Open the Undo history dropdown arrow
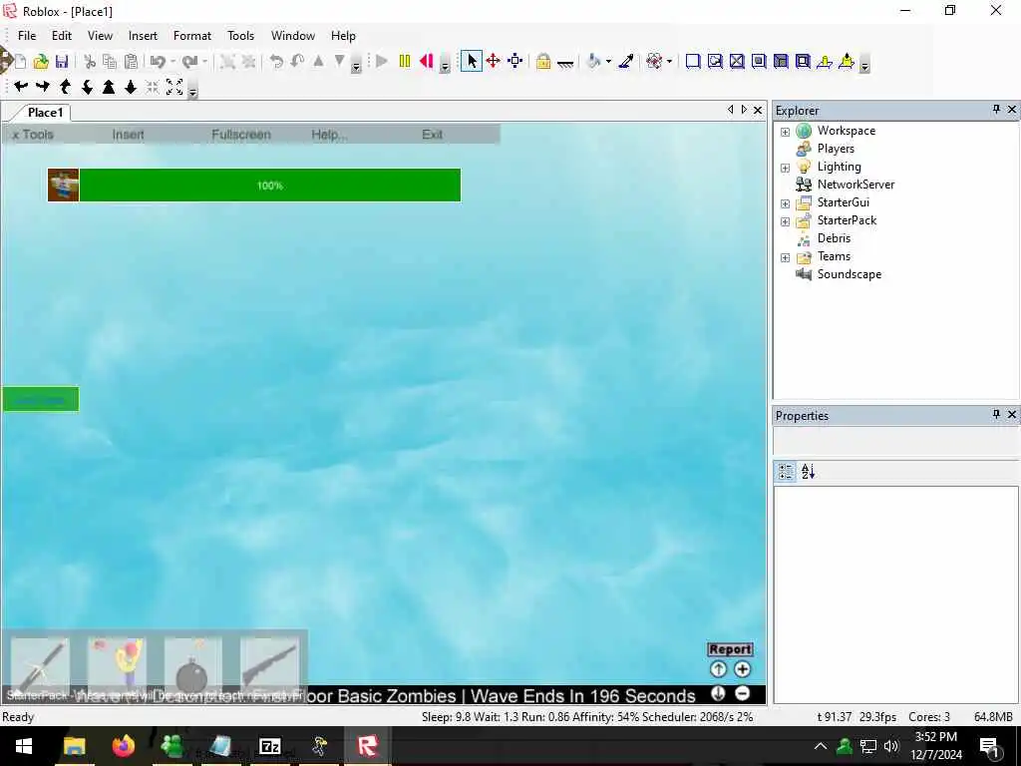The width and height of the screenshot is (1021, 766). coord(172,61)
